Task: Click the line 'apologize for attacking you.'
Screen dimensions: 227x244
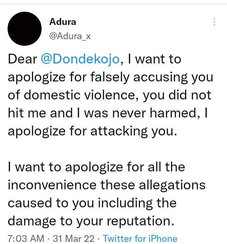Action: click(x=91, y=132)
